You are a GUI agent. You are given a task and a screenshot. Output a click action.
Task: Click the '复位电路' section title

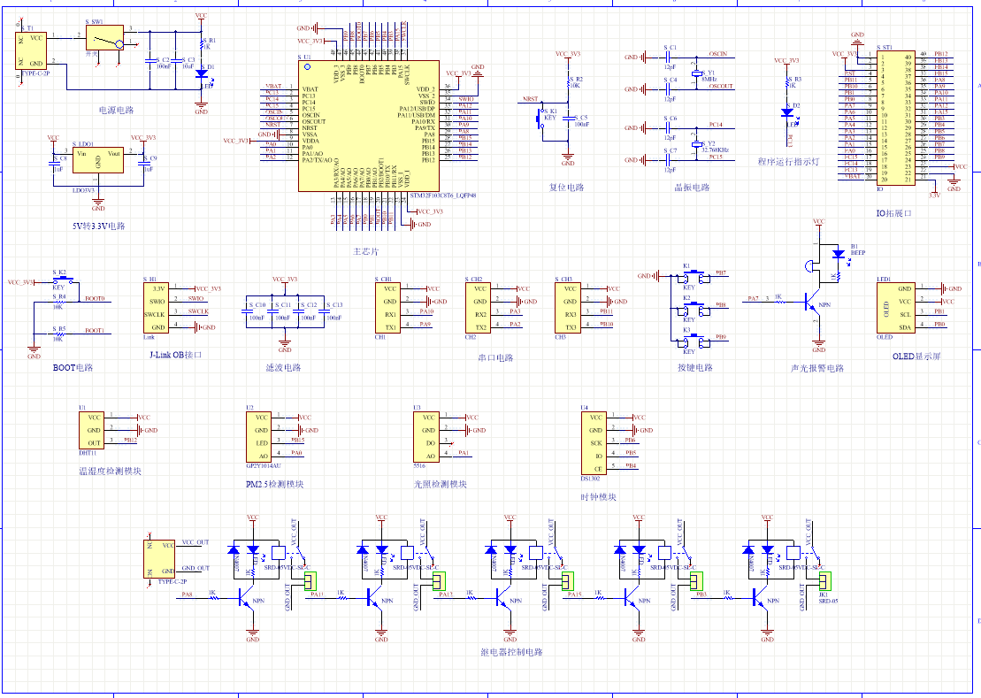point(566,187)
